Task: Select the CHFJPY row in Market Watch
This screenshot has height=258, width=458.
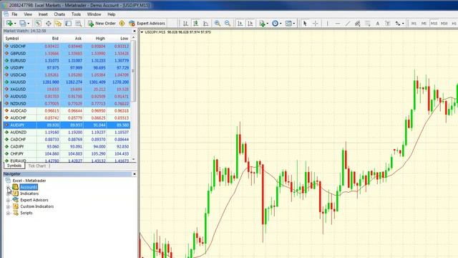Action: (x=67, y=153)
